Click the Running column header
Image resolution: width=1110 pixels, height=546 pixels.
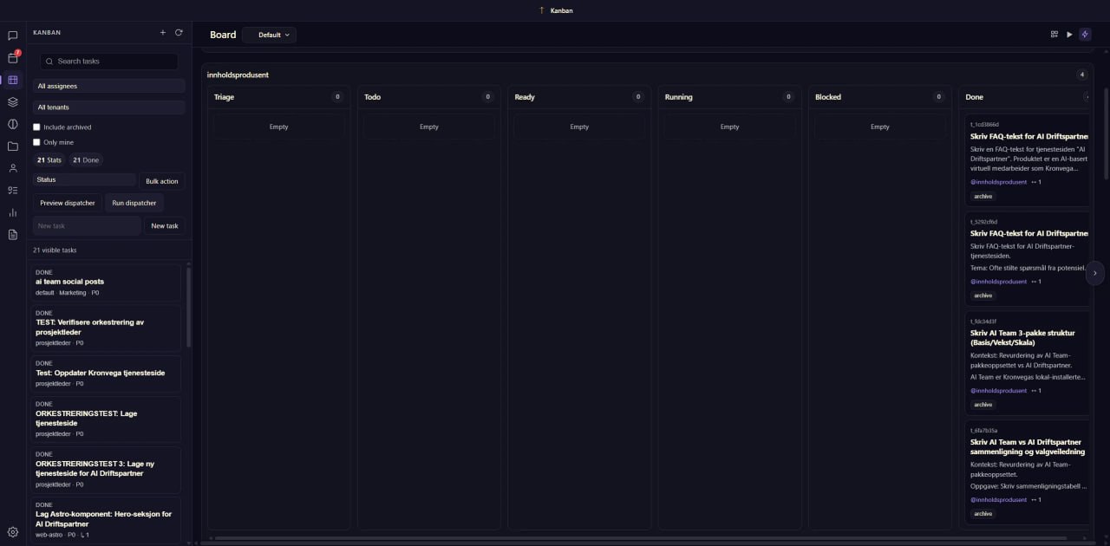tap(729, 97)
